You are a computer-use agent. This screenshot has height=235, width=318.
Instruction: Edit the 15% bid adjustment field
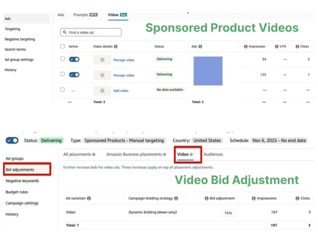click(228, 213)
